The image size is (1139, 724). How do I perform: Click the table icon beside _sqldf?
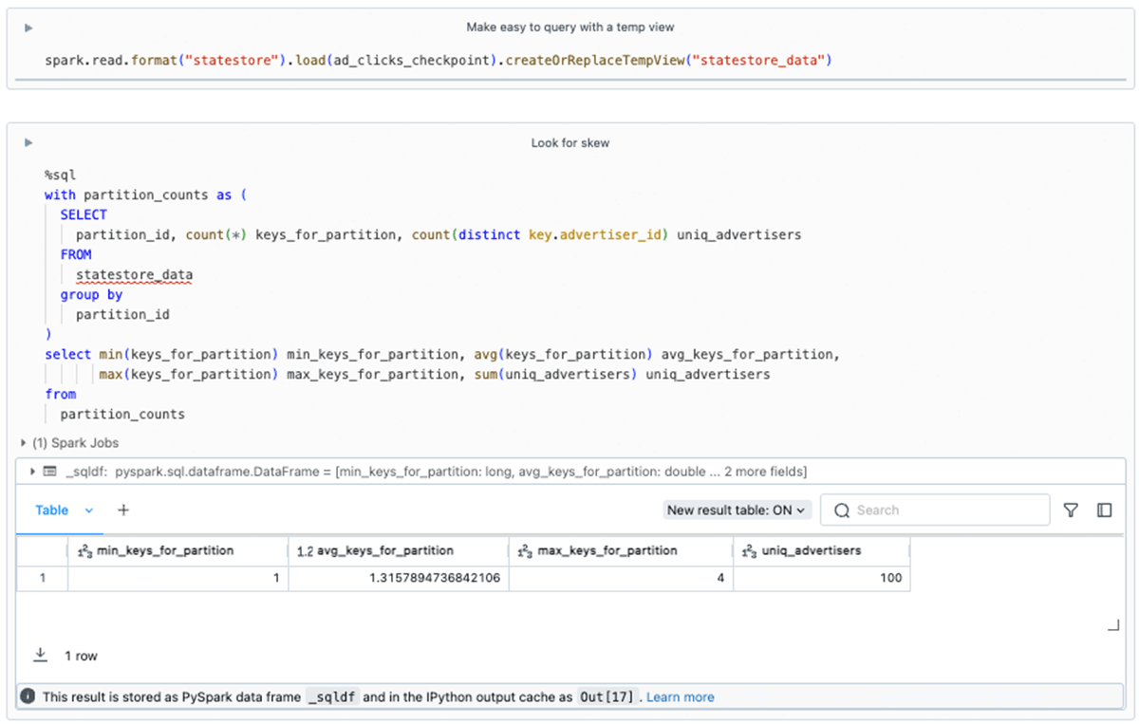[x=50, y=472]
